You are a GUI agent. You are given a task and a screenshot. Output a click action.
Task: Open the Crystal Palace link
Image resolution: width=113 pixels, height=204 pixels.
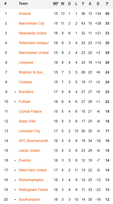click(x=30, y=111)
